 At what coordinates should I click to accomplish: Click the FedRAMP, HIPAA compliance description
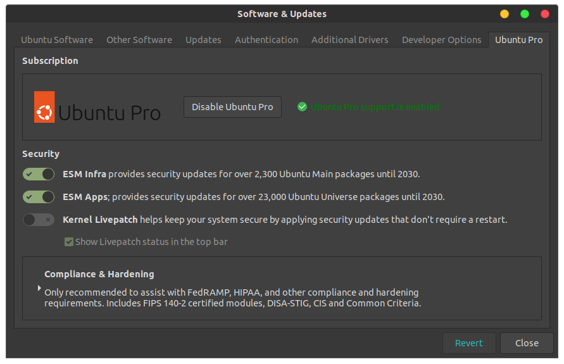click(x=233, y=298)
